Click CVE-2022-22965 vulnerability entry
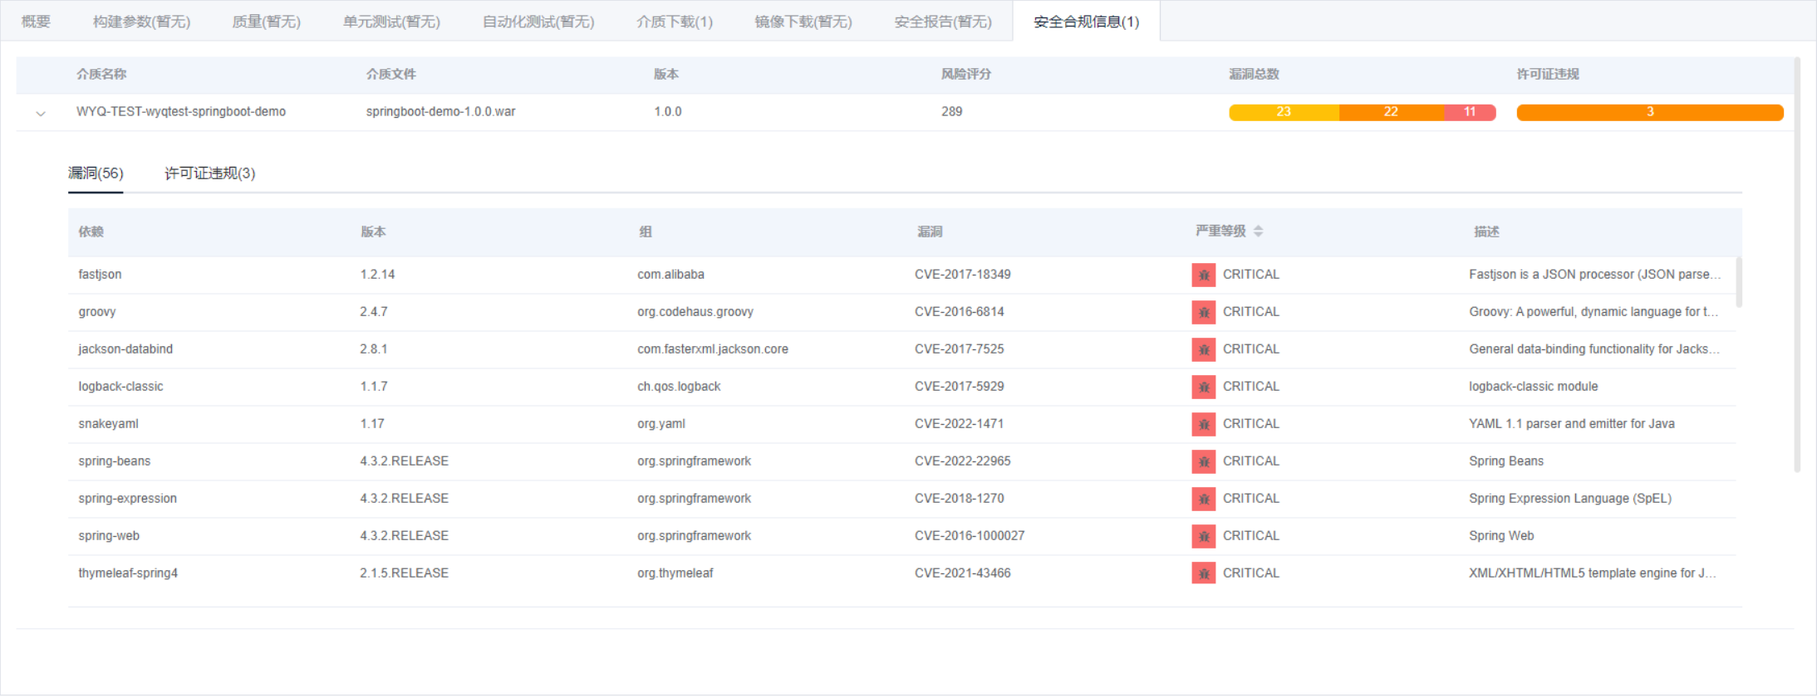Viewport: 1817px width, 697px height. [x=962, y=461]
